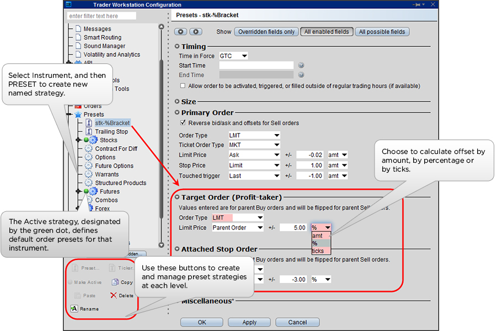Show All enabled fields
Image resolution: width=502 pixels, height=331 pixels.
point(327,31)
